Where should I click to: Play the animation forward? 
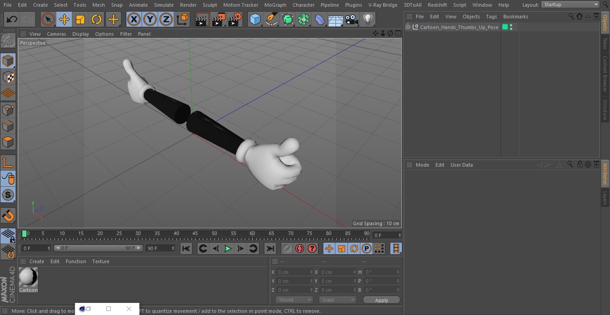coord(228,248)
